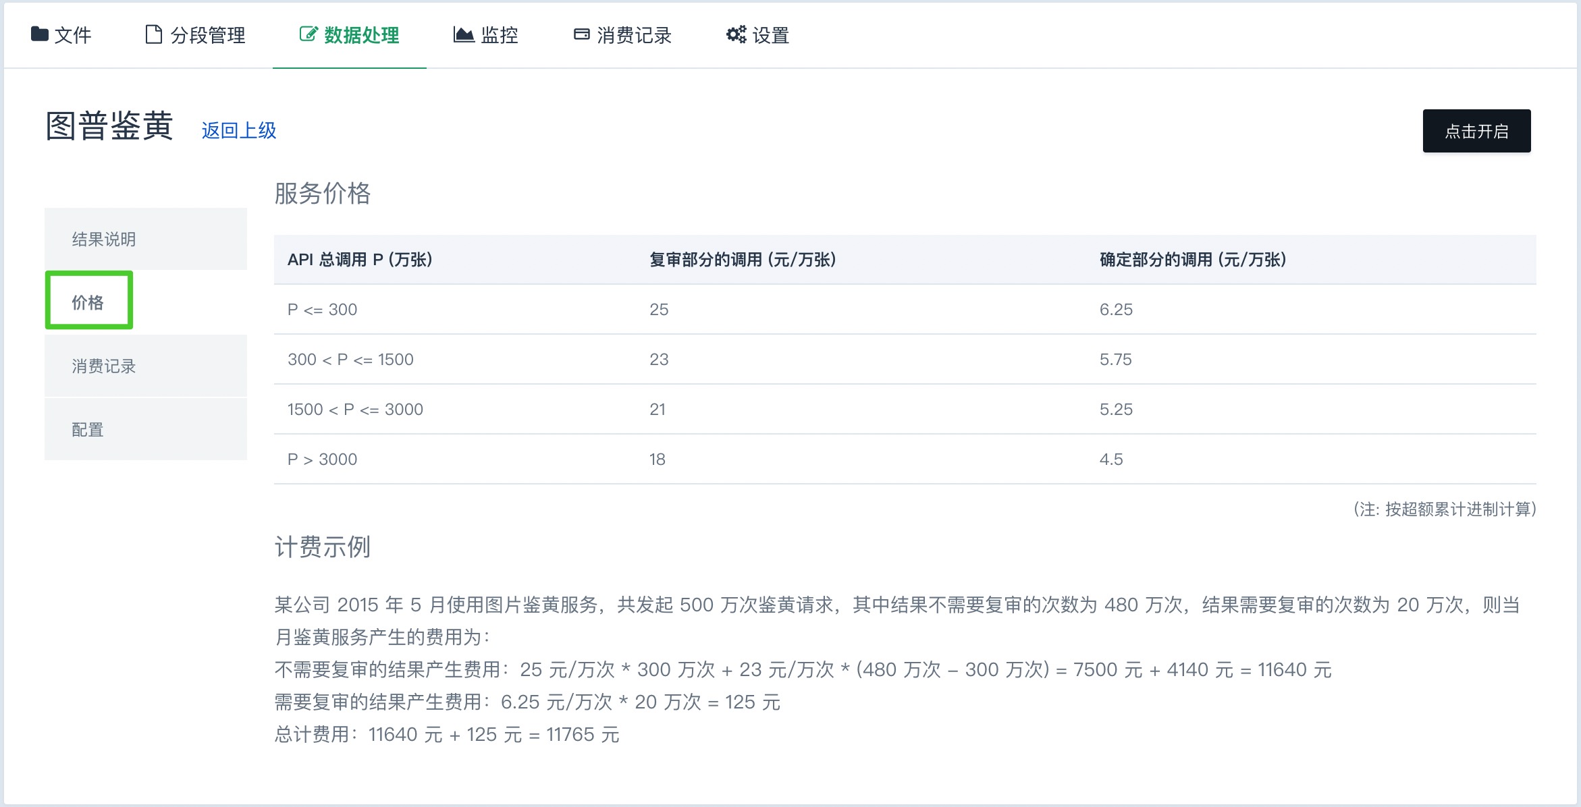Open the 文件 tab
The height and width of the screenshot is (807, 1581).
[x=61, y=35]
